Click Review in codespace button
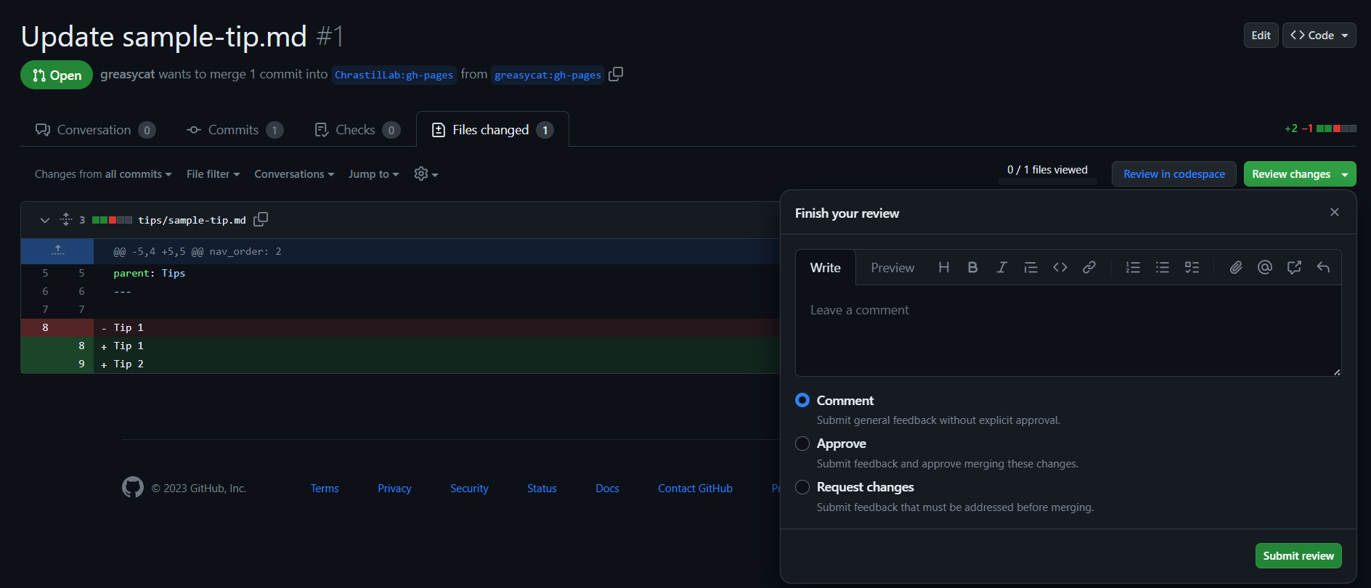 [1173, 173]
